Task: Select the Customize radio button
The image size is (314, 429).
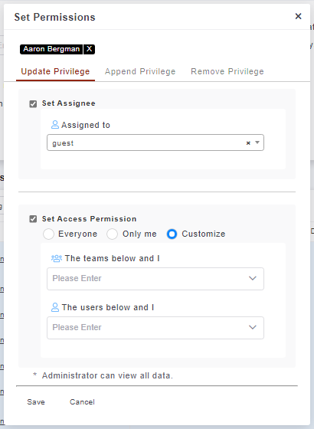Action: [x=172, y=234]
